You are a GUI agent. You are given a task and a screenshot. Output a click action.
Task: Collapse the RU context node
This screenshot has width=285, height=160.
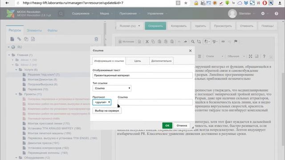point(8,47)
